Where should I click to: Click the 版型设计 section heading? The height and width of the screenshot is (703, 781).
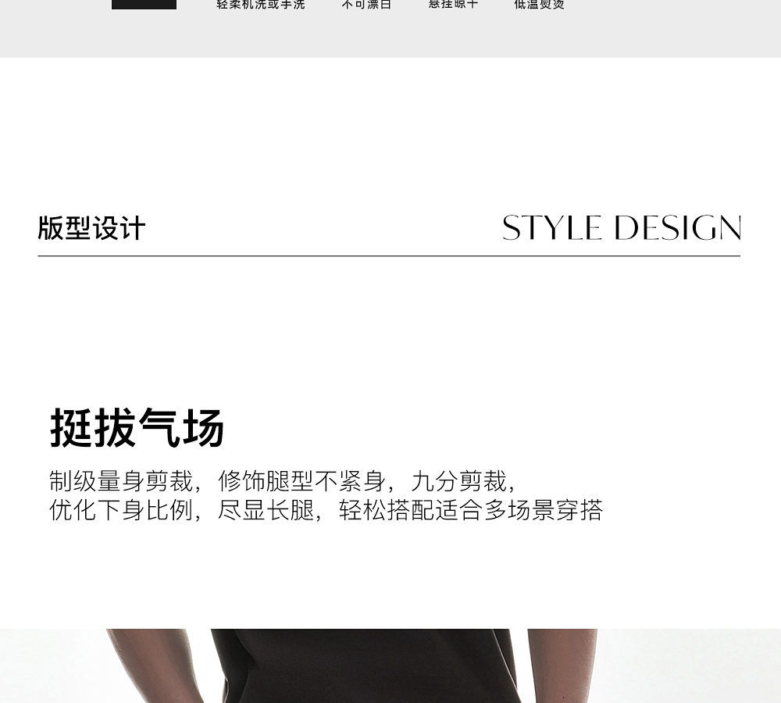coord(91,229)
